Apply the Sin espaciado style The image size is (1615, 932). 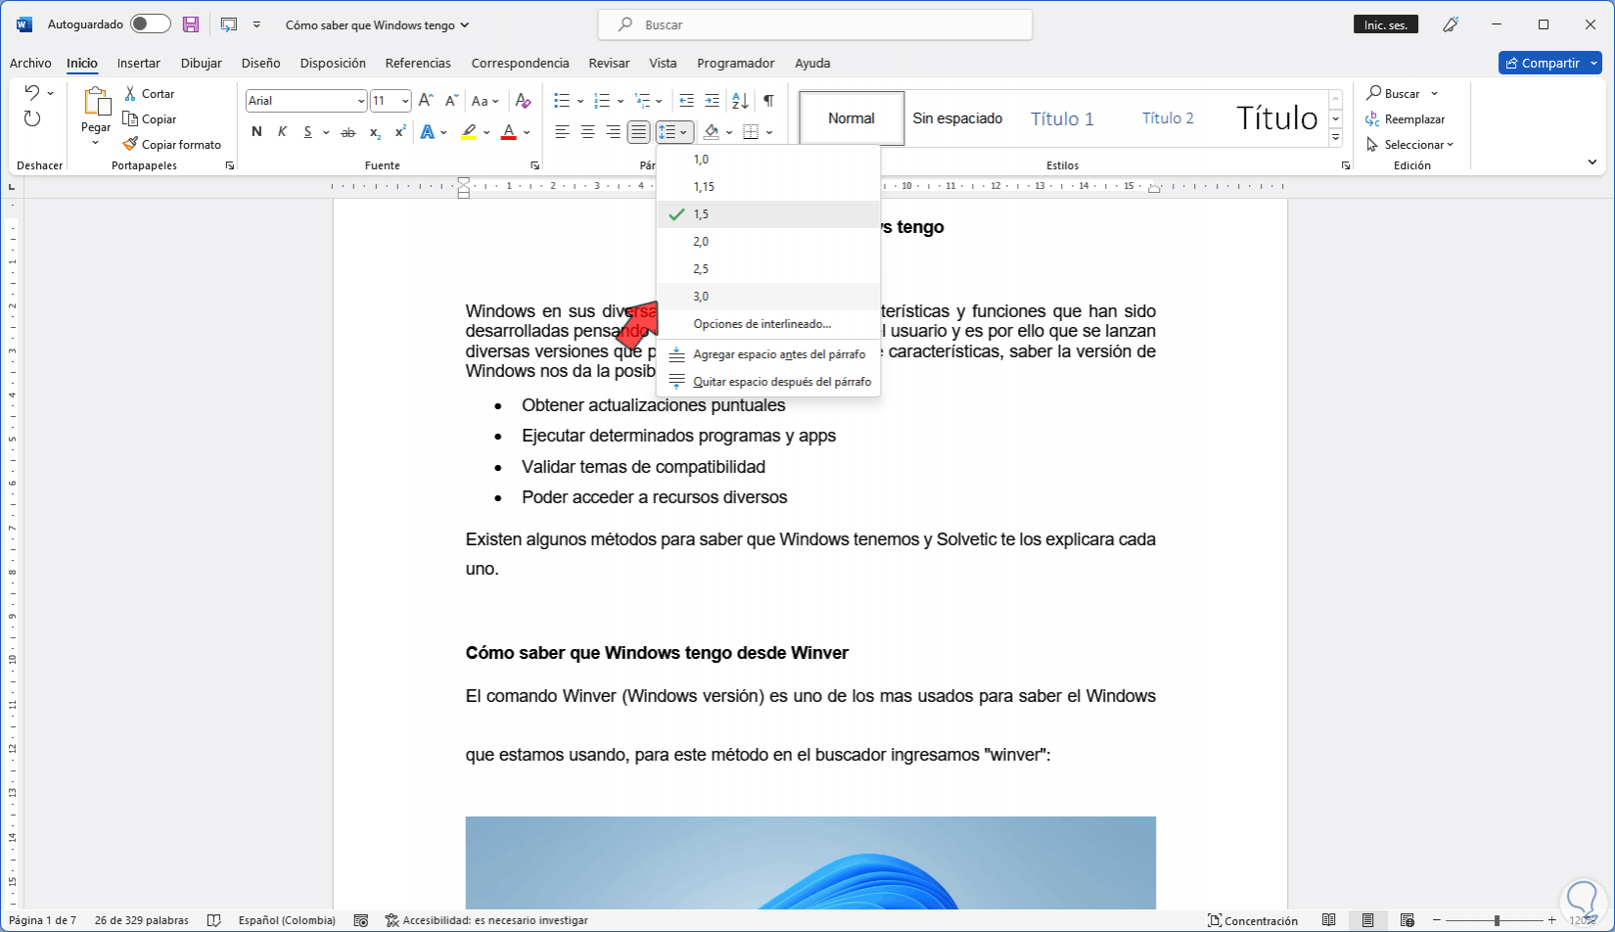coord(957,118)
